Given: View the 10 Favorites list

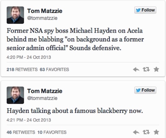Looking at the screenshot, I should pos(52,132).
